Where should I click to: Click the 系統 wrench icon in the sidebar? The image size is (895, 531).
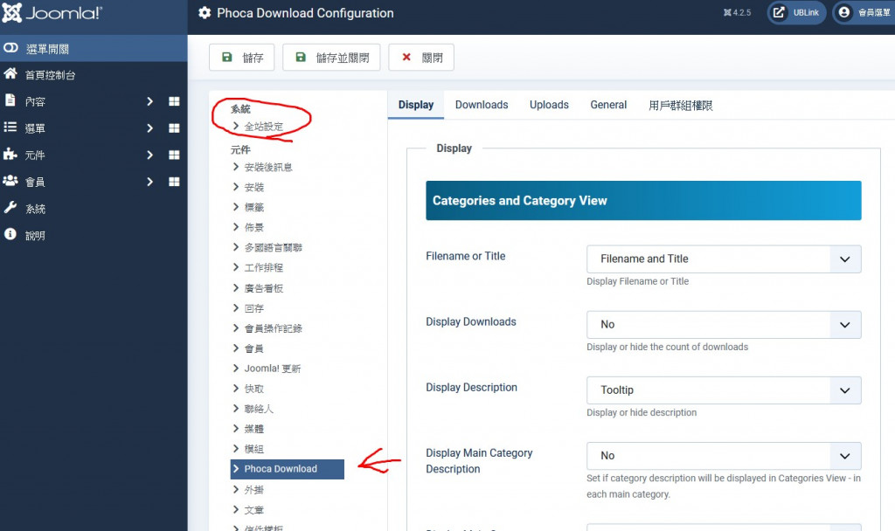(10, 208)
